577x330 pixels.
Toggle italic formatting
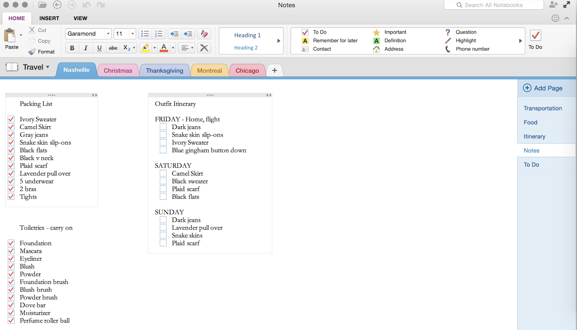click(86, 48)
